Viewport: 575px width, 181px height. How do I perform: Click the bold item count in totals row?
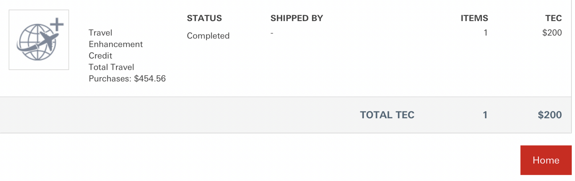point(485,115)
